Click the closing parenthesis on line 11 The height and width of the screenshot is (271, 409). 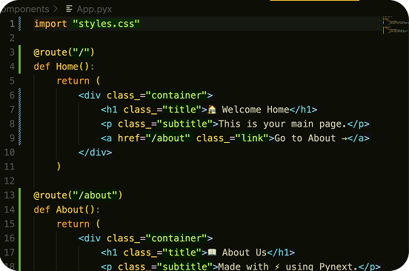pyautogui.click(x=59, y=167)
